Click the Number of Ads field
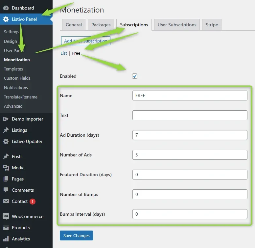This screenshot has height=248, width=255. coord(190,155)
